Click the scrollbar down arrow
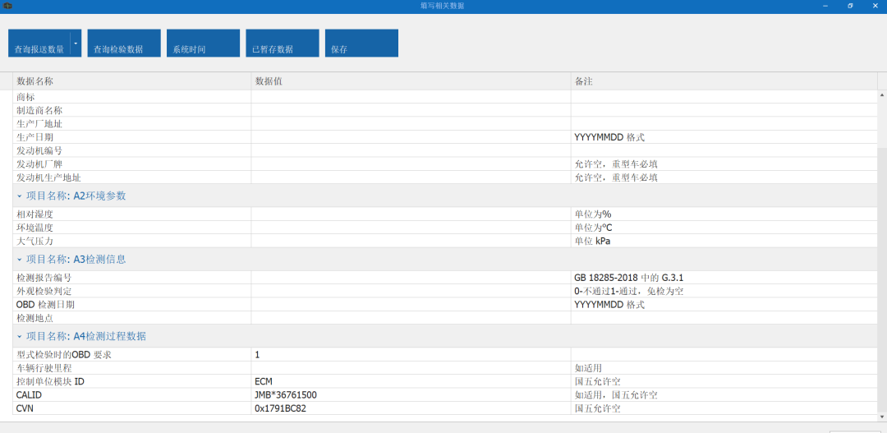 (882, 417)
